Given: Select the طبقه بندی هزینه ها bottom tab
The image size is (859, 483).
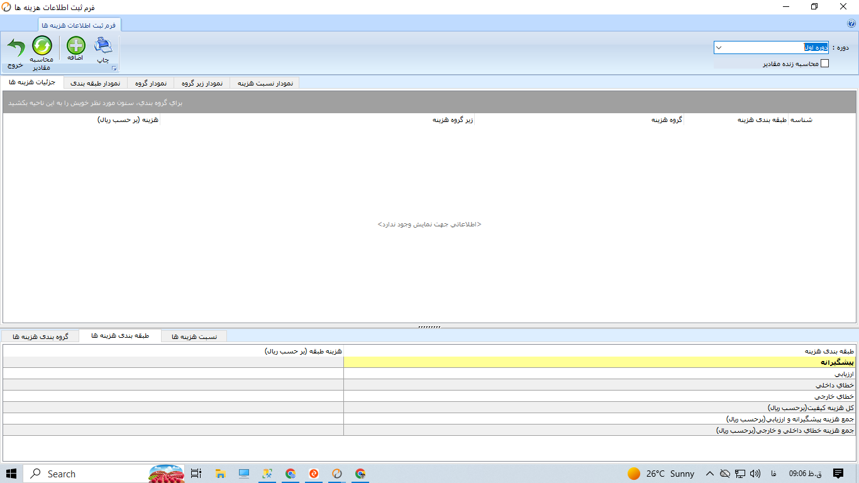Looking at the screenshot, I should (120, 336).
